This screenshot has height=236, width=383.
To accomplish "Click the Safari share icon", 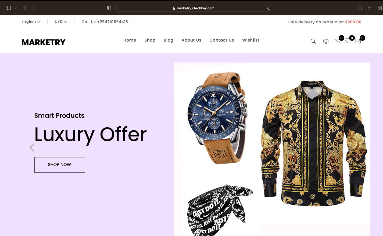I will click(360, 8).
